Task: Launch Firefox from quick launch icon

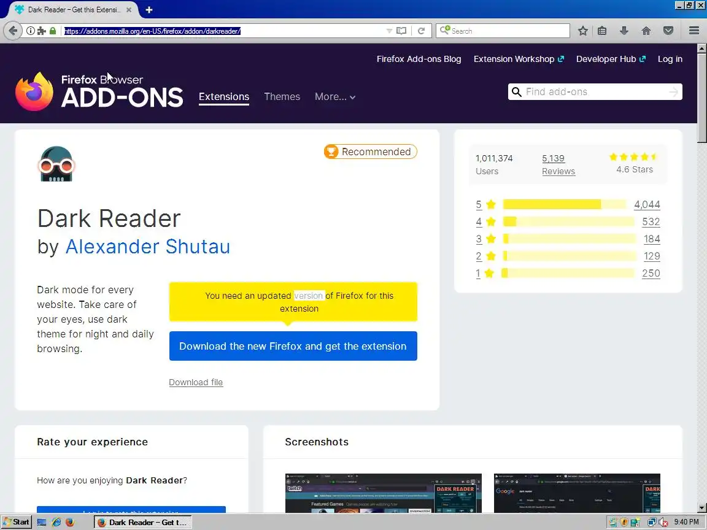Action: point(70,523)
